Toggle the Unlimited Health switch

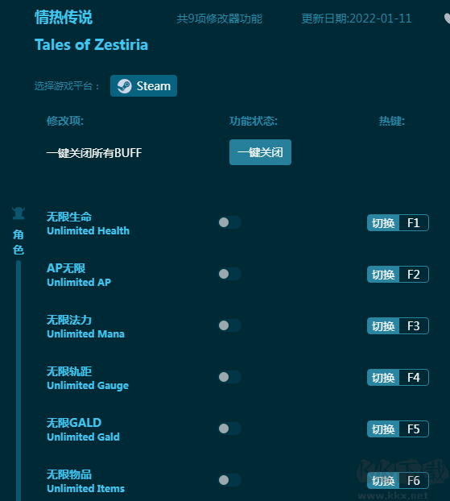pyautogui.click(x=229, y=222)
